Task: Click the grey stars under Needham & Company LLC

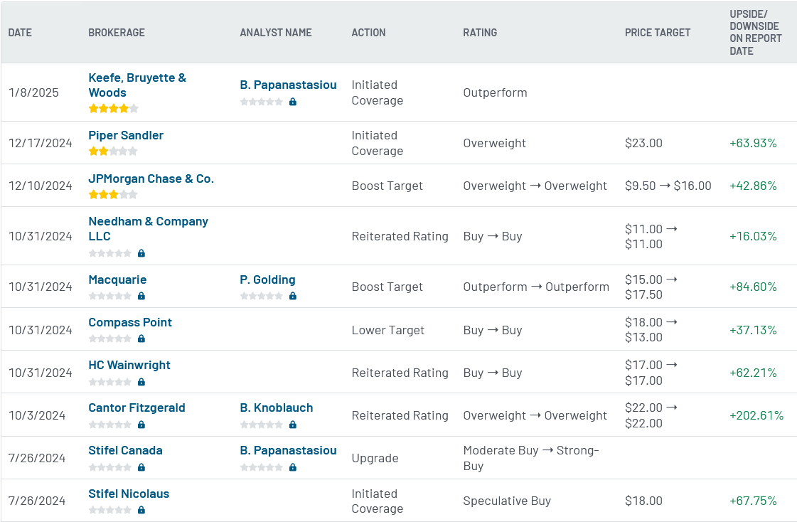Action: (109, 253)
